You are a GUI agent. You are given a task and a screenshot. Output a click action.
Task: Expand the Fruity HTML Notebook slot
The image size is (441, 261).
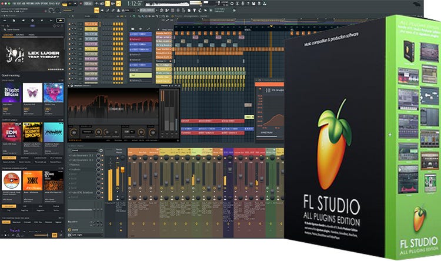[69, 193]
